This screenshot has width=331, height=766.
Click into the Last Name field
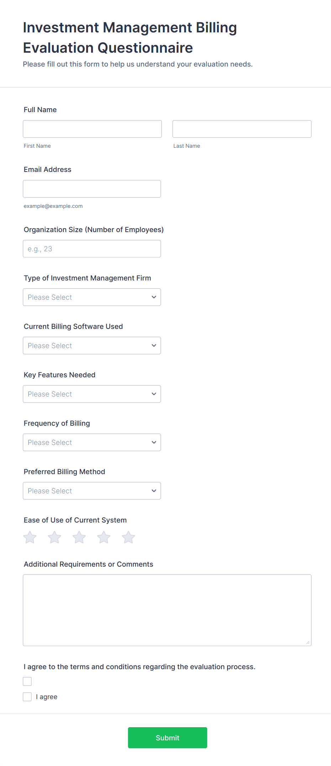[x=242, y=129]
